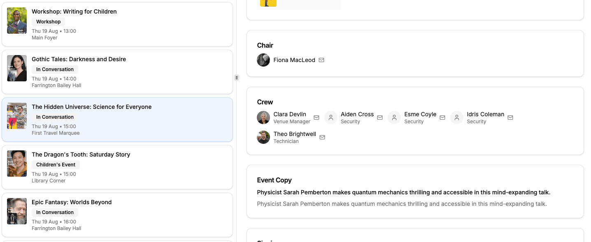Click the Idris Coleman person avatar icon
The image size is (591, 242).
pos(457,118)
